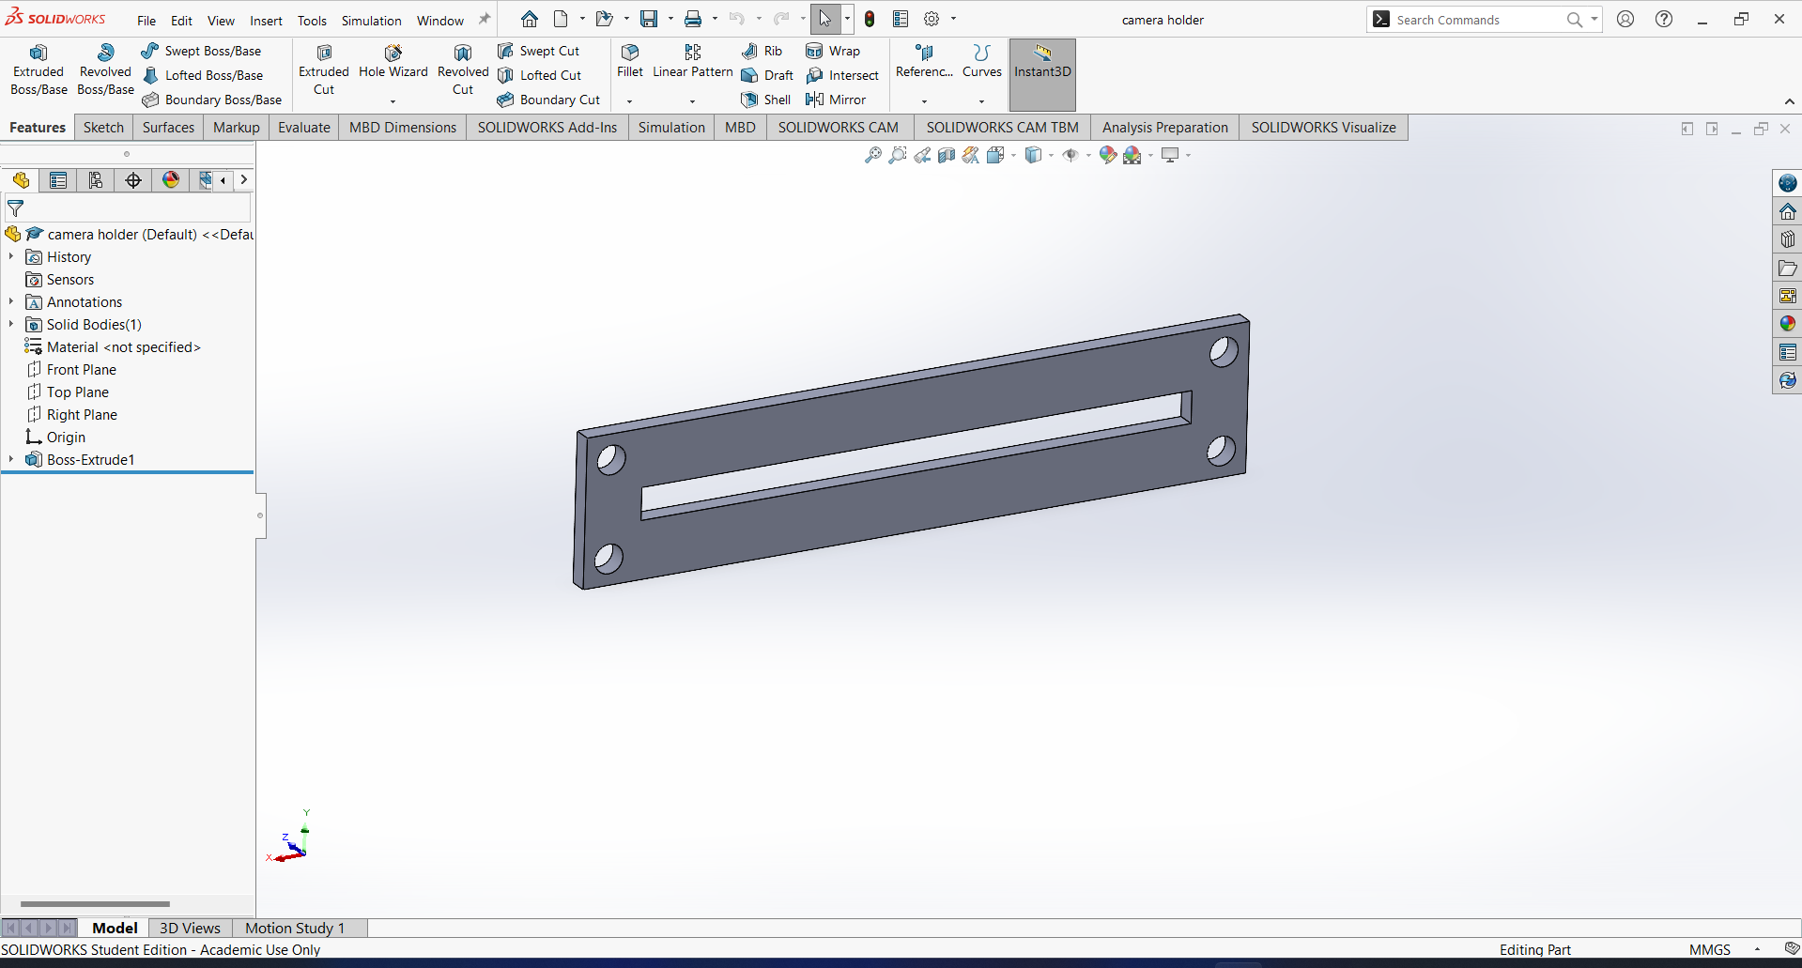The height and width of the screenshot is (968, 1802).
Task: Open the Curves dropdown arrow
Action: (x=982, y=101)
